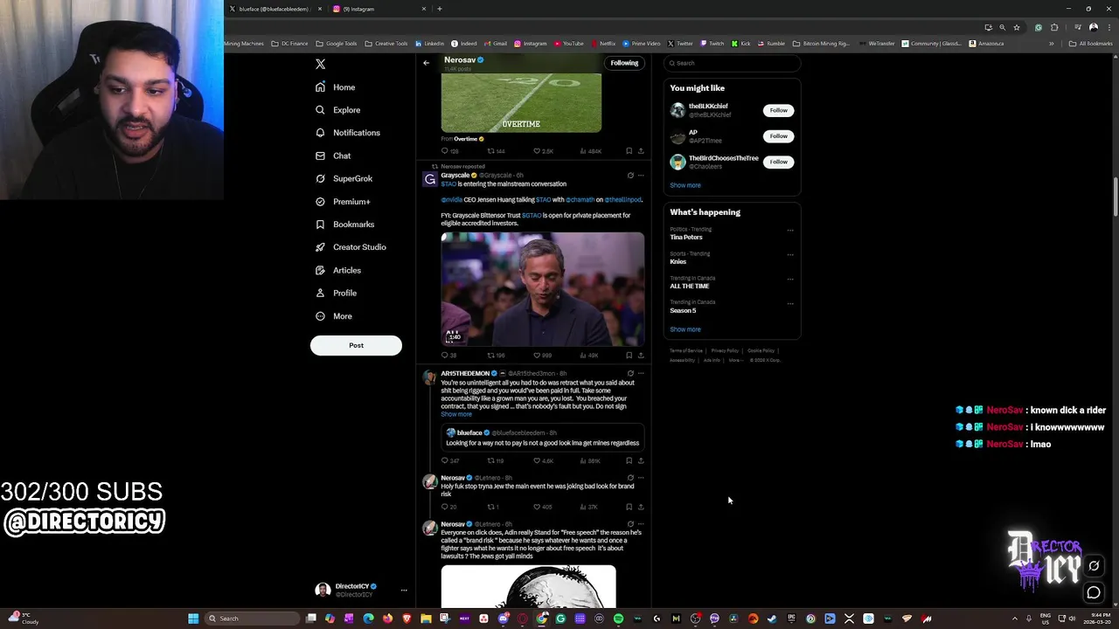
Task: Expand Show more on AR15THEDEMON post
Action: click(455, 414)
